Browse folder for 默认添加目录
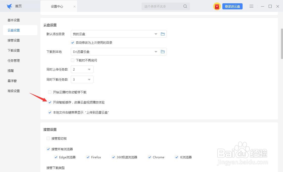283x172 pixels. 163,34
